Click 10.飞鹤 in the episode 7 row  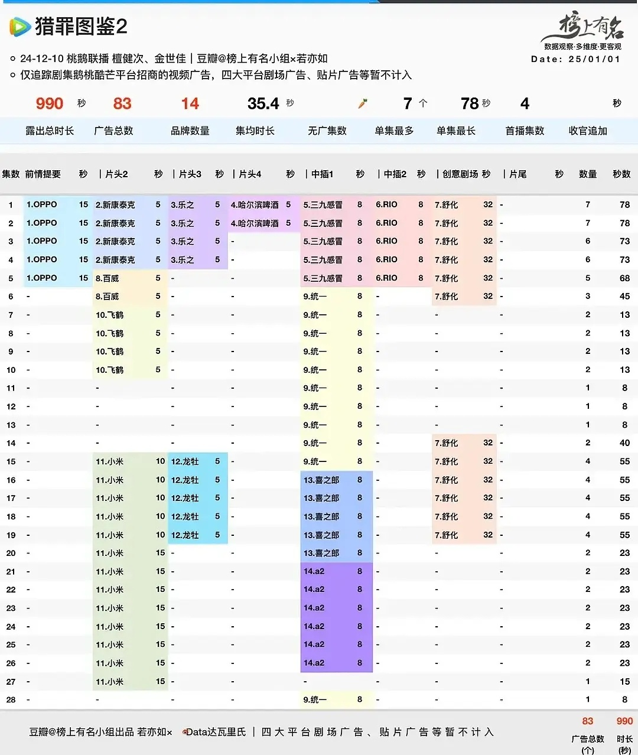pos(110,315)
